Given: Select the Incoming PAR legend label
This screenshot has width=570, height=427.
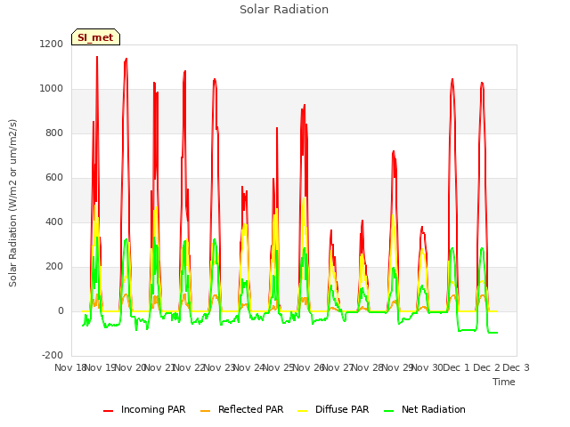Looking at the screenshot, I should (153, 409).
